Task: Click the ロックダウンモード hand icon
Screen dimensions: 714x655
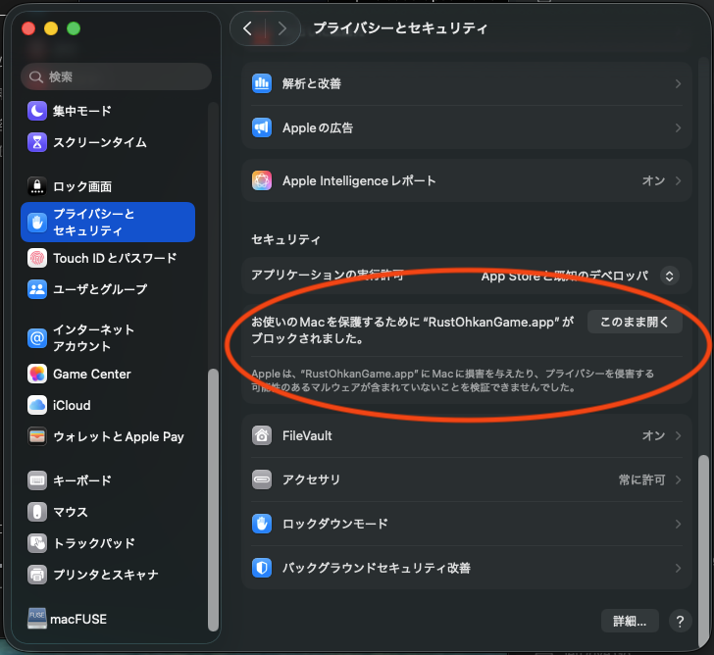Action: point(262,524)
